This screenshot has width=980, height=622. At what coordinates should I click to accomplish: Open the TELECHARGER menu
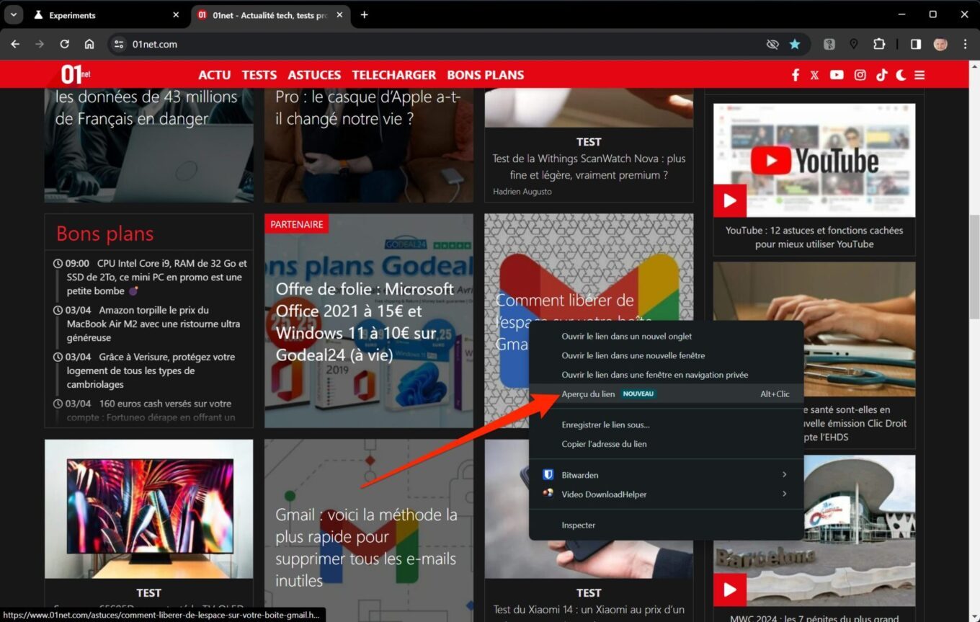pos(394,75)
